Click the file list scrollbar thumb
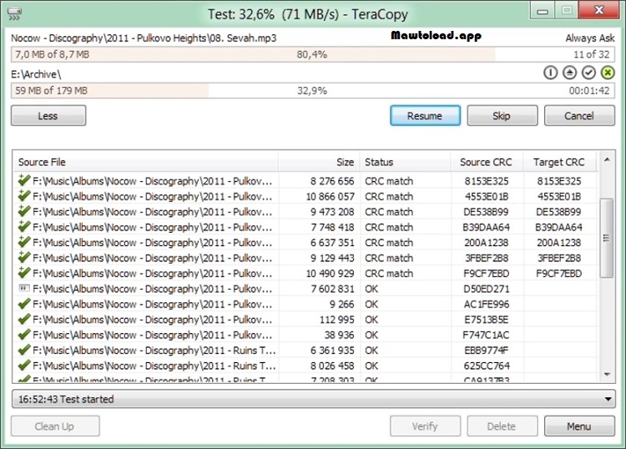The image size is (626, 449). tap(607, 238)
